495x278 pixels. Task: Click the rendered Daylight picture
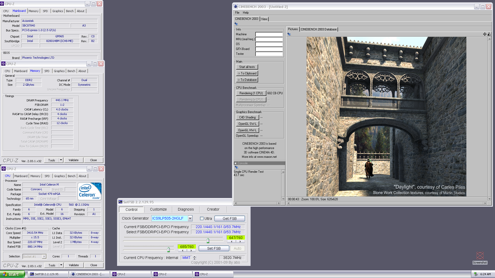pos(386,117)
